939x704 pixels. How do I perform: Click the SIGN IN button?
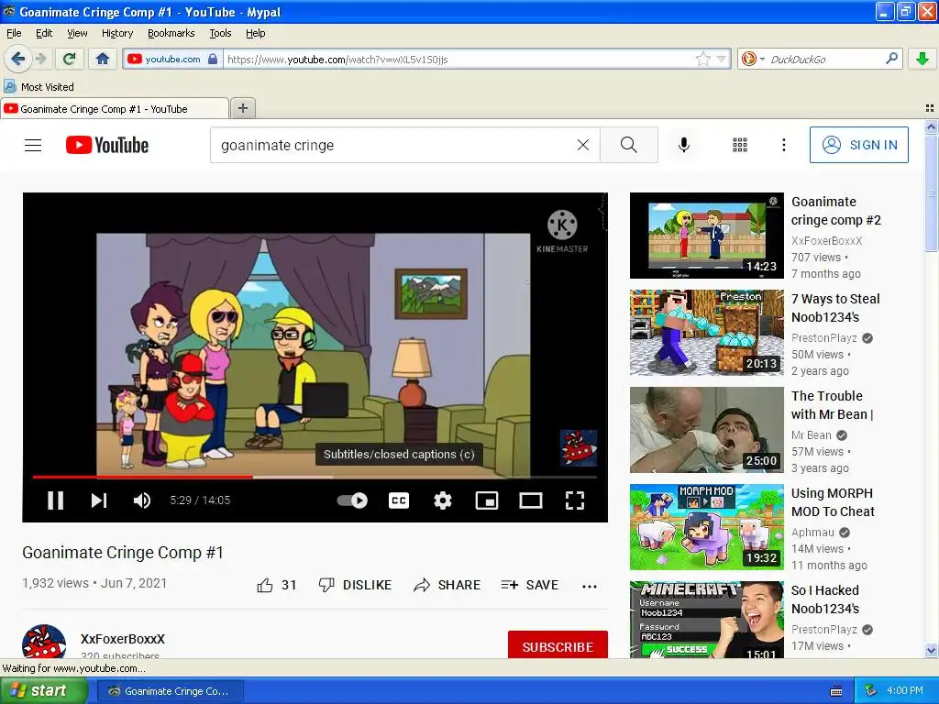pyautogui.click(x=858, y=145)
